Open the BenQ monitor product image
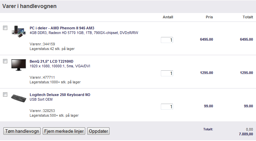Image resolution: width=256 pixels, height=141 pixels. pos(18,65)
